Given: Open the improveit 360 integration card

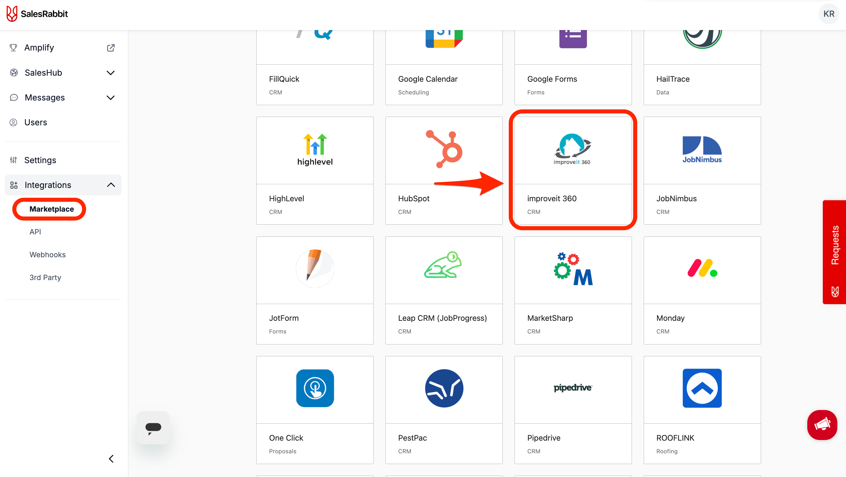Looking at the screenshot, I should tap(573, 171).
